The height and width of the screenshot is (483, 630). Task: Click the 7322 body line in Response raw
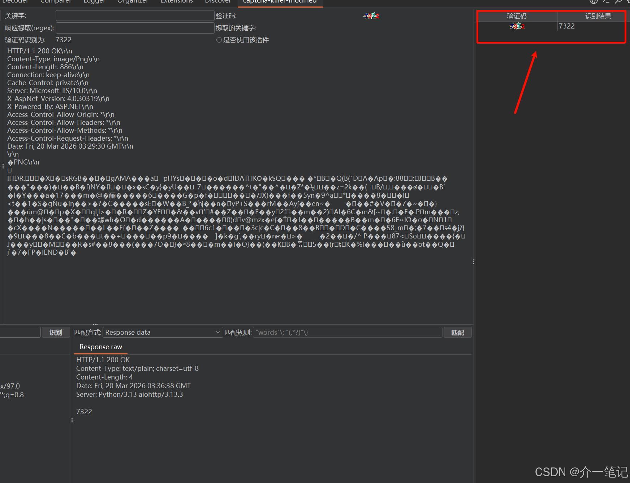coord(84,412)
